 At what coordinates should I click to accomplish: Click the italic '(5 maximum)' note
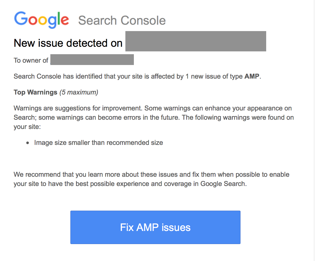(79, 92)
